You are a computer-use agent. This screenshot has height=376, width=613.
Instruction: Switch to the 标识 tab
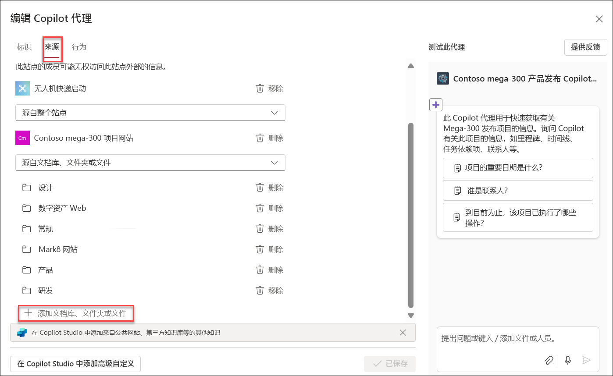tap(24, 47)
